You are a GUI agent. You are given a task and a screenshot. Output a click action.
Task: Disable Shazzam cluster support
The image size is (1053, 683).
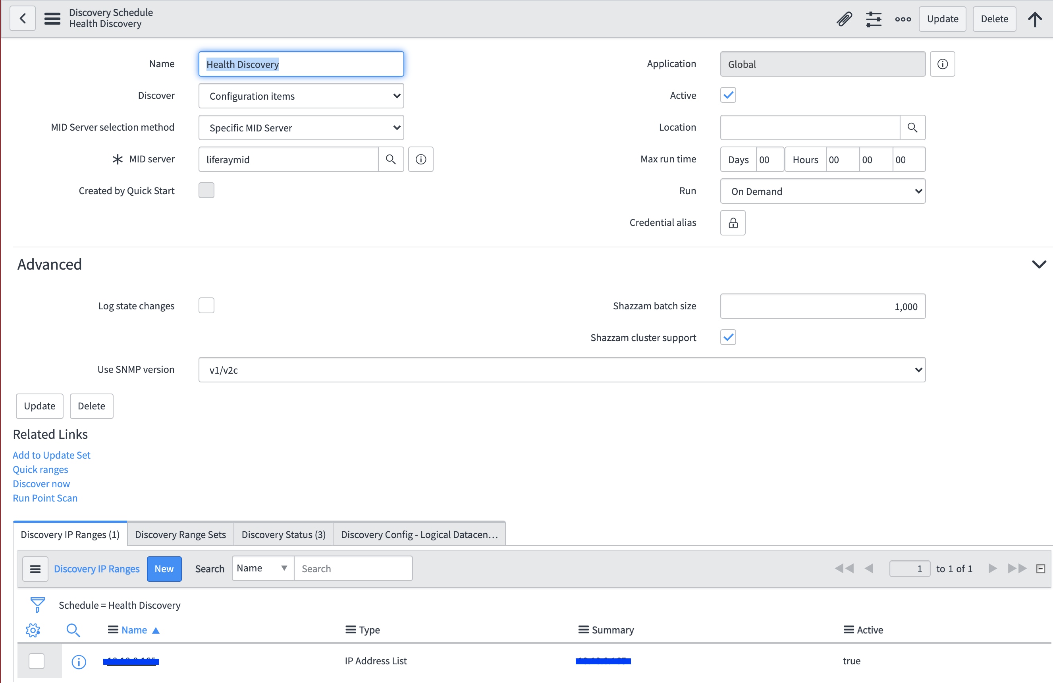click(727, 337)
